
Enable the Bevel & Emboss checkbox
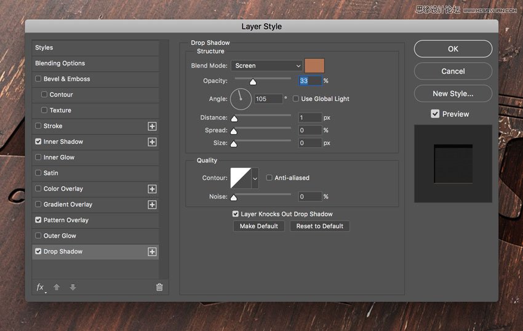[39, 79]
